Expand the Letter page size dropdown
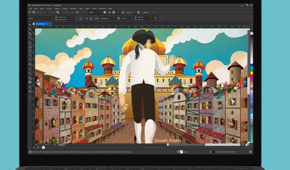This screenshot has width=290, height=170. (52, 19)
